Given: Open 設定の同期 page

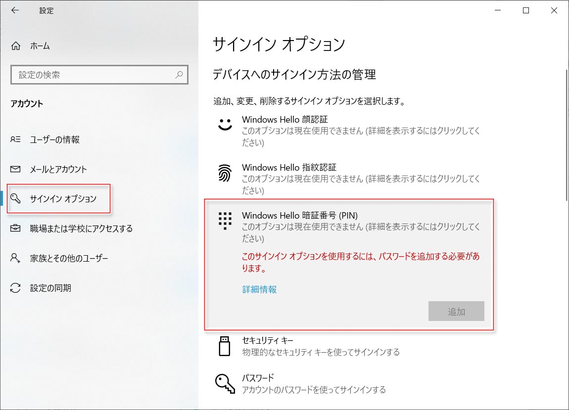Looking at the screenshot, I should pos(99,288).
